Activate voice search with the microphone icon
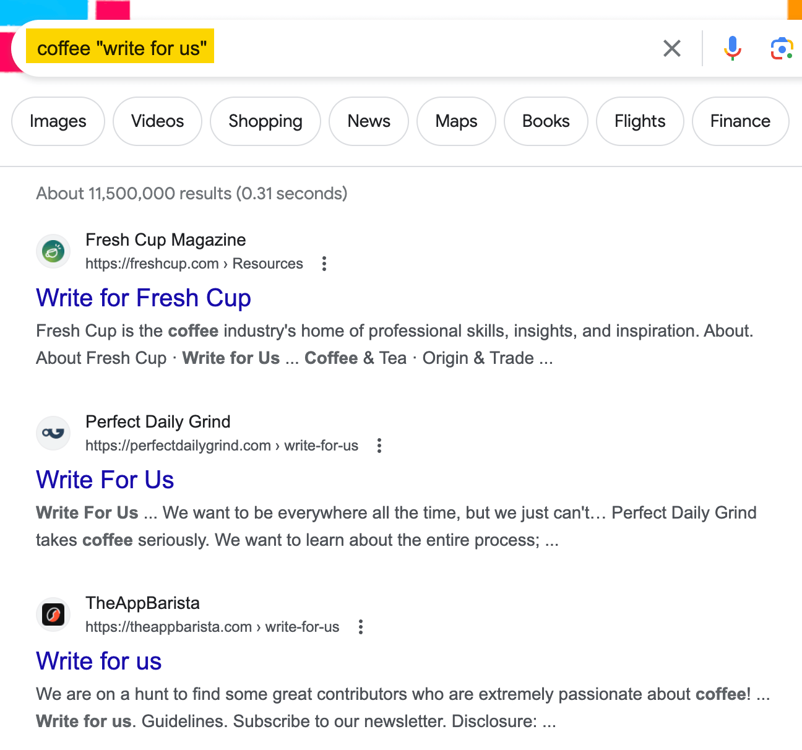Viewport: 802px width, 750px height. coord(731,48)
